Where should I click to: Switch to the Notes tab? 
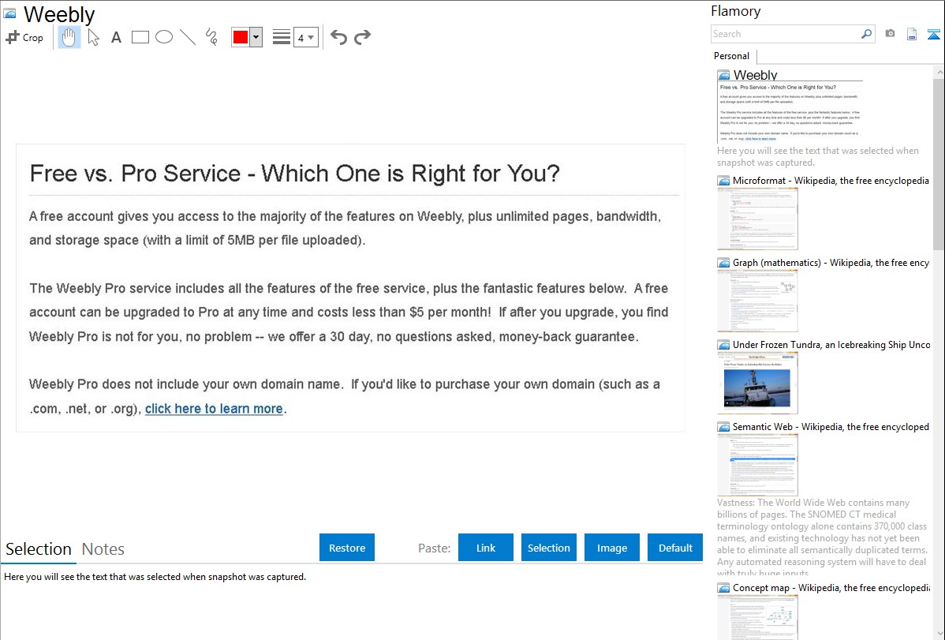click(103, 549)
